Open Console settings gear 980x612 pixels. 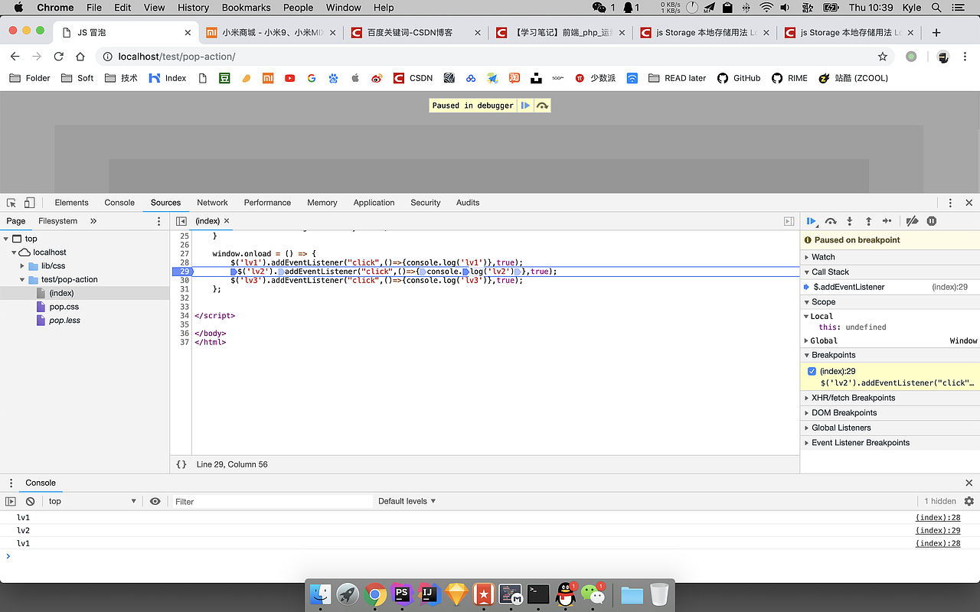(969, 501)
